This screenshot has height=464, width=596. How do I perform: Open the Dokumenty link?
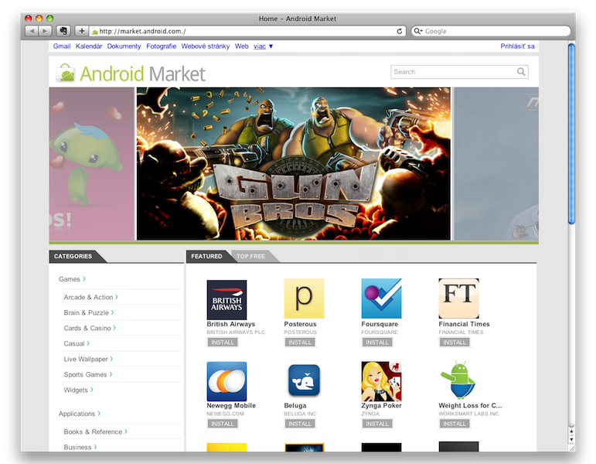(x=124, y=46)
